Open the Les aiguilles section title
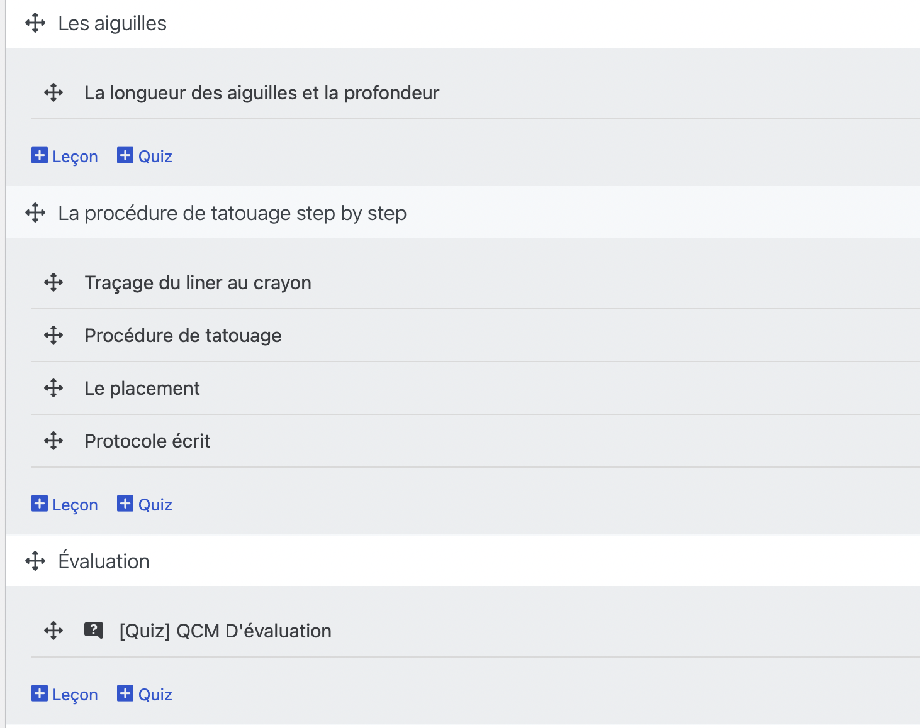The image size is (920, 728). [112, 23]
